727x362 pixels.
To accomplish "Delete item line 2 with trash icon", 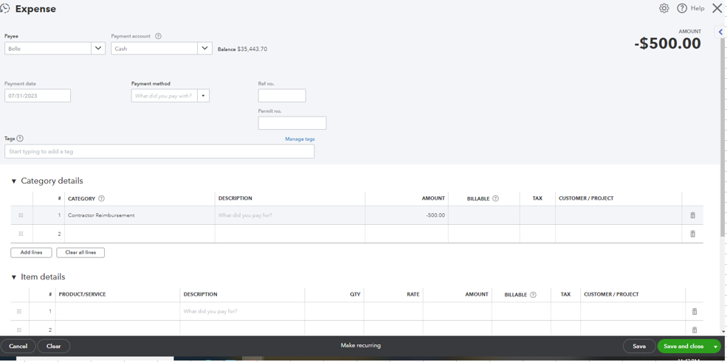I will 694,330.
